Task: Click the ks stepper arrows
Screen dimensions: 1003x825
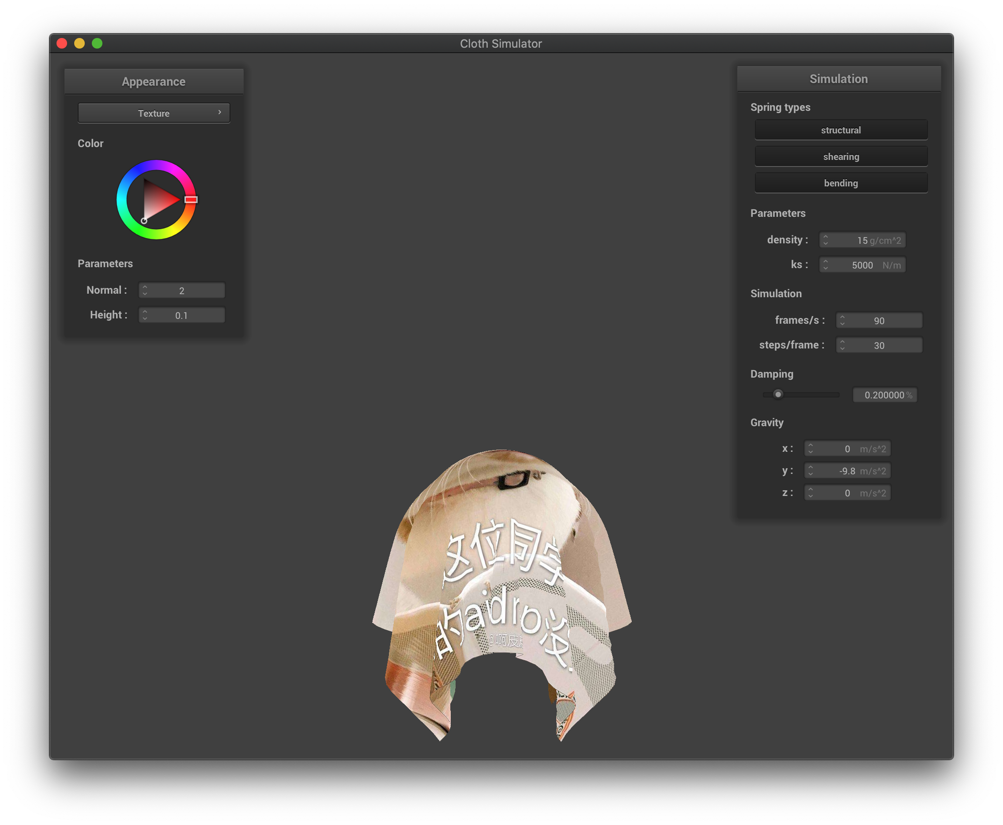Action: pos(826,265)
